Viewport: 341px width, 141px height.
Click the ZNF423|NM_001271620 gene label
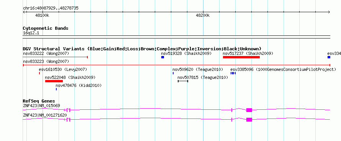click(45, 115)
